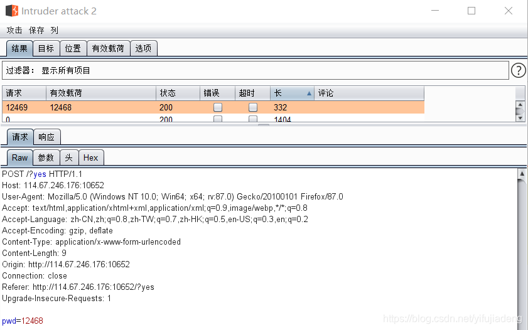Click the Burp Suite logo icon
The height and width of the screenshot is (330, 528).
(12, 11)
